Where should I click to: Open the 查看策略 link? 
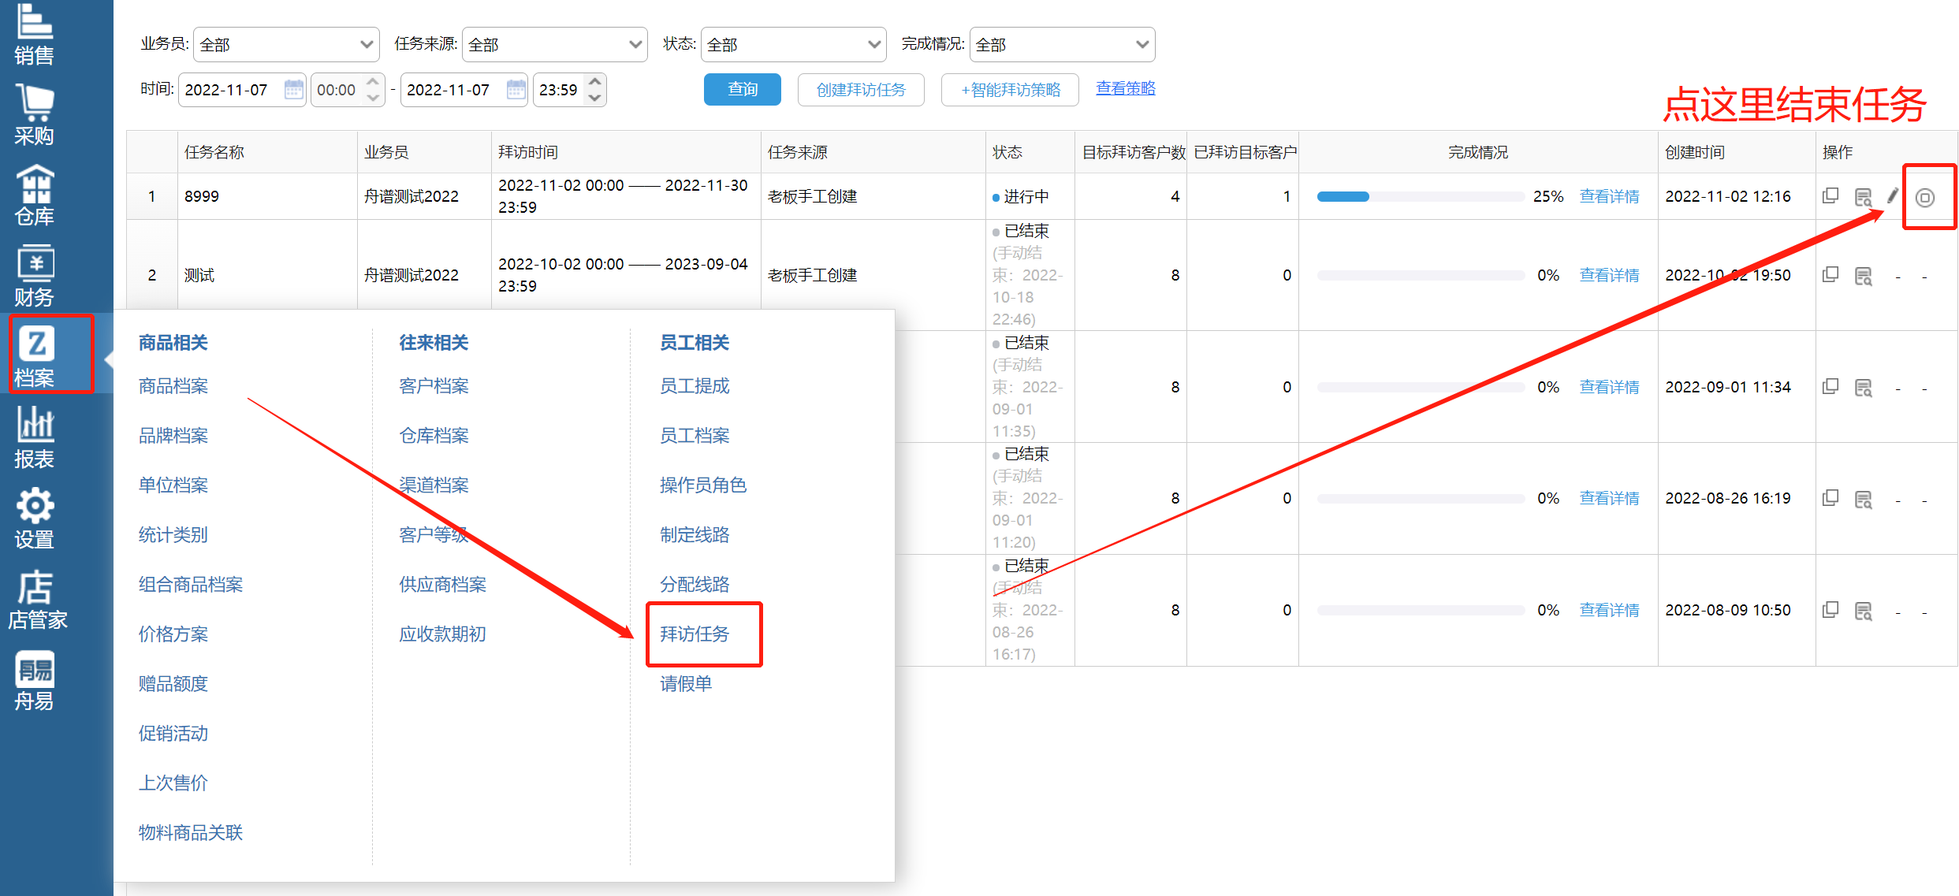click(1126, 88)
